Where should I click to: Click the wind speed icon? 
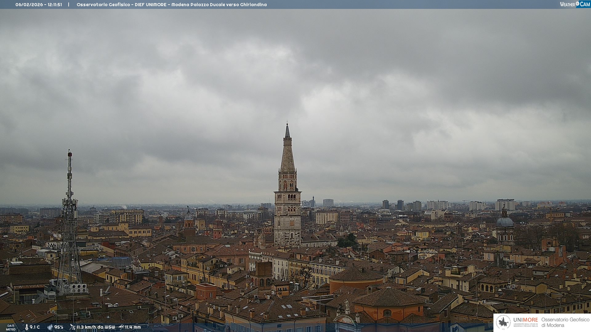pyautogui.click(x=72, y=327)
